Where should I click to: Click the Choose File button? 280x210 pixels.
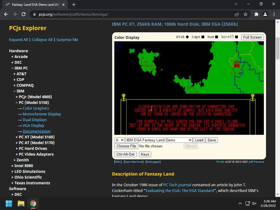point(126,146)
